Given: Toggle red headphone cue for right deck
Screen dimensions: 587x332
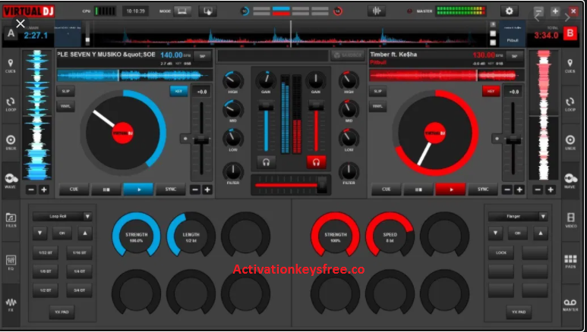Looking at the screenshot, I should coord(316,162).
